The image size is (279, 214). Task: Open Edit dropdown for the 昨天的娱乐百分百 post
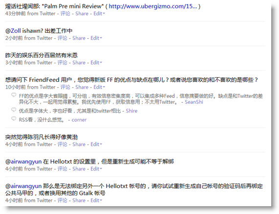(x=96, y=63)
